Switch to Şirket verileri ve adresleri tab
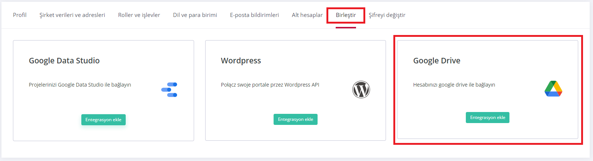The width and height of the screenshot is (593, 161). [x=72, y=15]
